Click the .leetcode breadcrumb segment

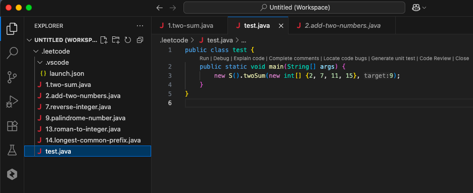174,40
